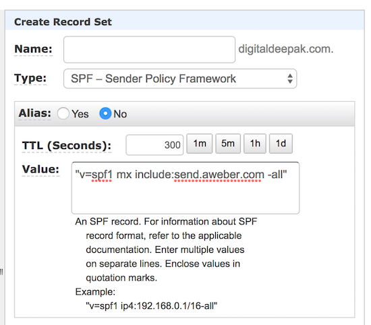371x325 pixels.
Task: Set TTL with the 5m button
Action: pyautogui.click(x=228, y=144)
